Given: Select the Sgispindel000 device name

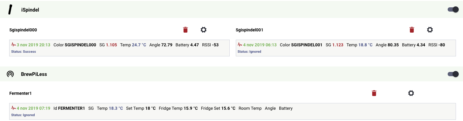Looking at the screenshot, I should coord(23,30).
